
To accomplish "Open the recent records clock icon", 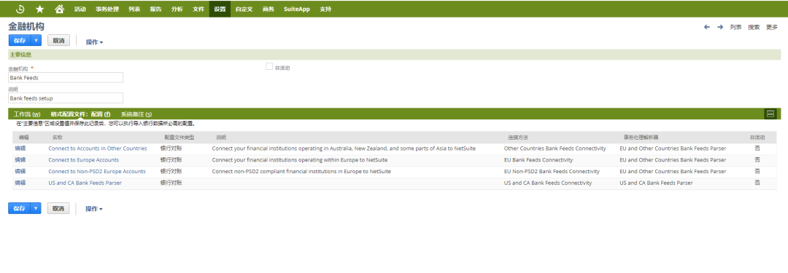I will coord(20,9).
